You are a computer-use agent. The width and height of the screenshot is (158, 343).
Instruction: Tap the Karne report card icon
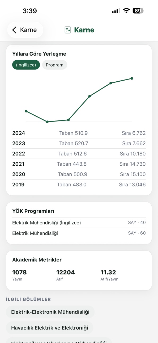68,30
